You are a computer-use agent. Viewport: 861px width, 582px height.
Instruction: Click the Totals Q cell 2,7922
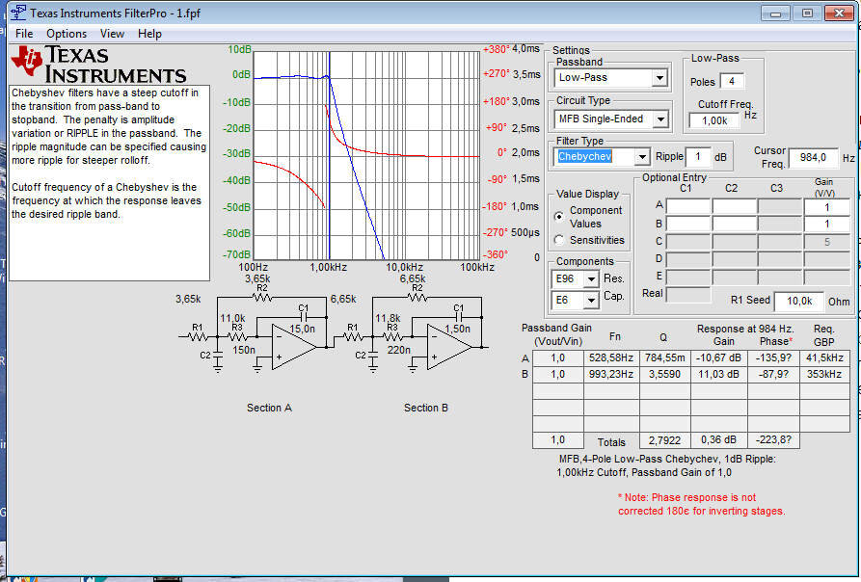[x=664, y=440]
